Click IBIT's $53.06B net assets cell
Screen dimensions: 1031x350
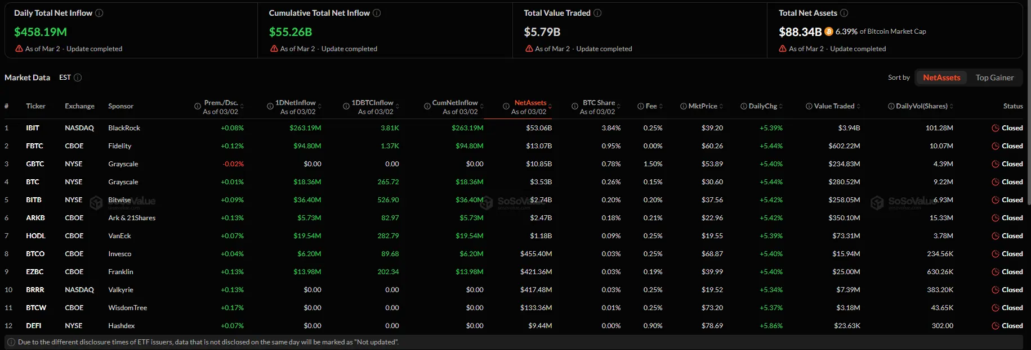click(539, 128)
